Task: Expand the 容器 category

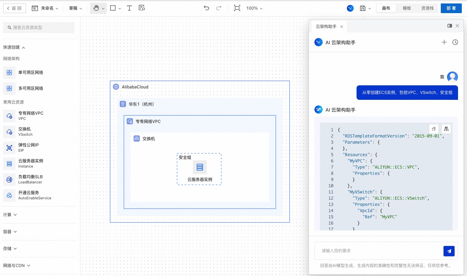Action: coord(10,232)
